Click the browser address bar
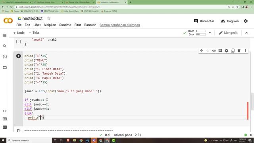 120,7
